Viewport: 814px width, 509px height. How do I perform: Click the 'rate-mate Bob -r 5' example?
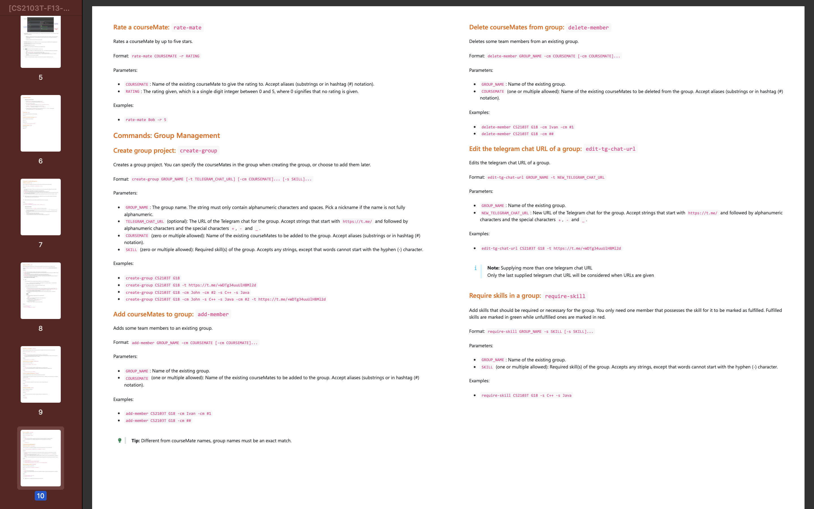tap(146, 120)
